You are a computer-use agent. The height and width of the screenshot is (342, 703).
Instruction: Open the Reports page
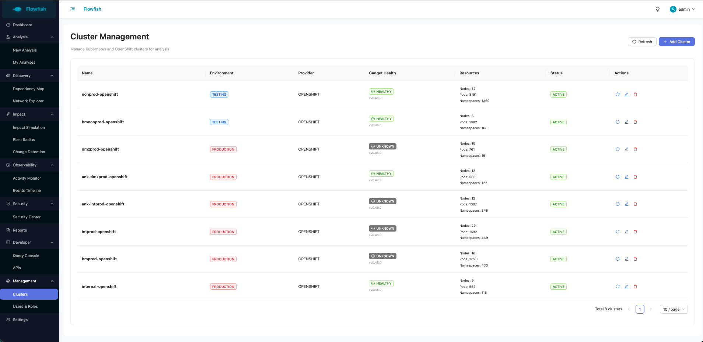point(29,230)
